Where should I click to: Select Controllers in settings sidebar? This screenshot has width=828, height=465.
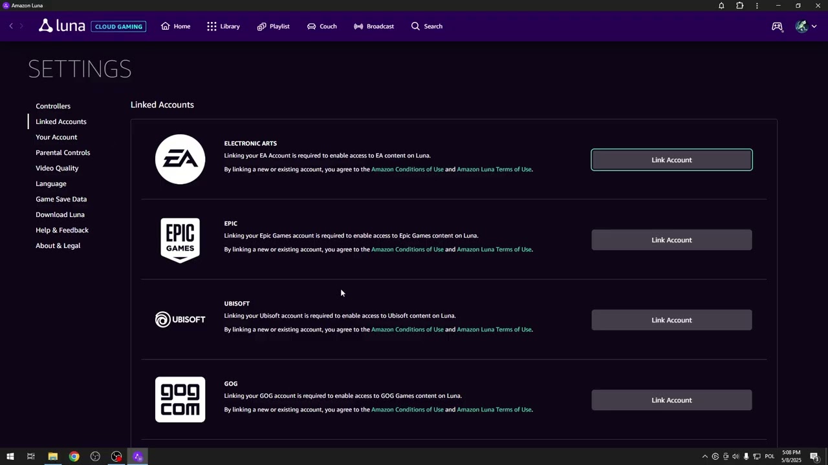click(53, 106)
